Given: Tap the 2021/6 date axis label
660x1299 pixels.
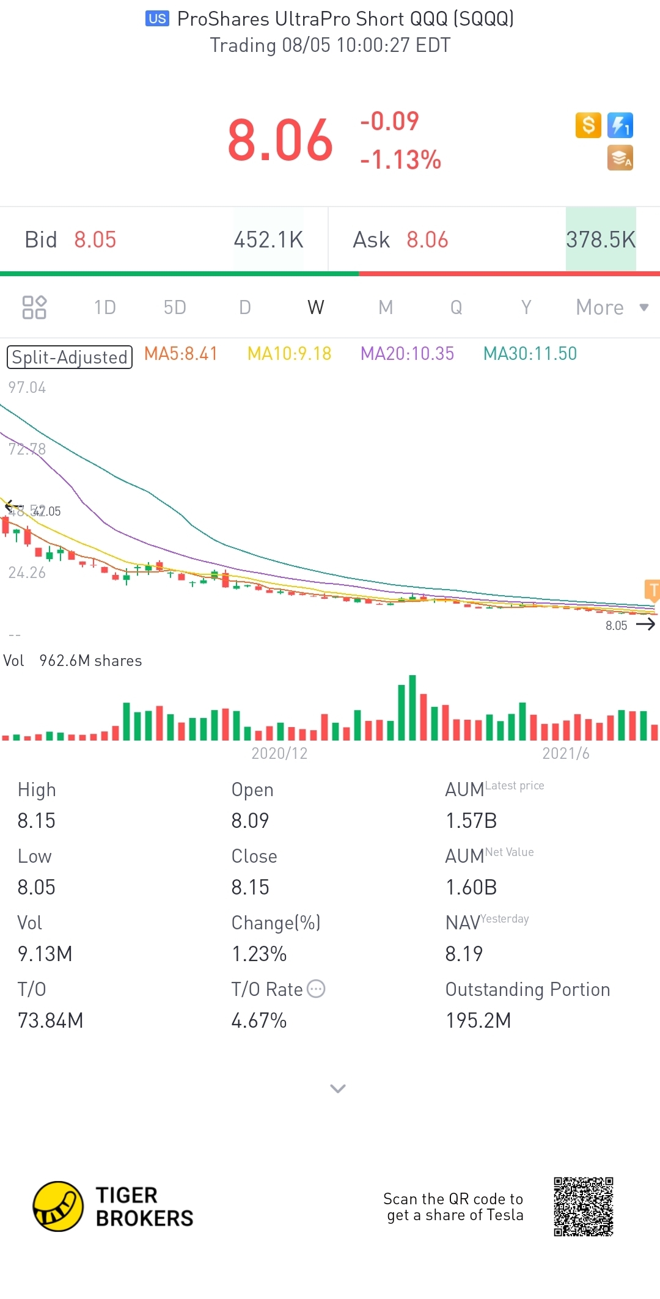Looking at the screenshot, I should (566, 753).
